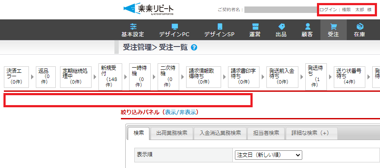Open デザインSP smartphone icon
The height and width of the screenshot is (168, 380).
[x=219, y=27]
